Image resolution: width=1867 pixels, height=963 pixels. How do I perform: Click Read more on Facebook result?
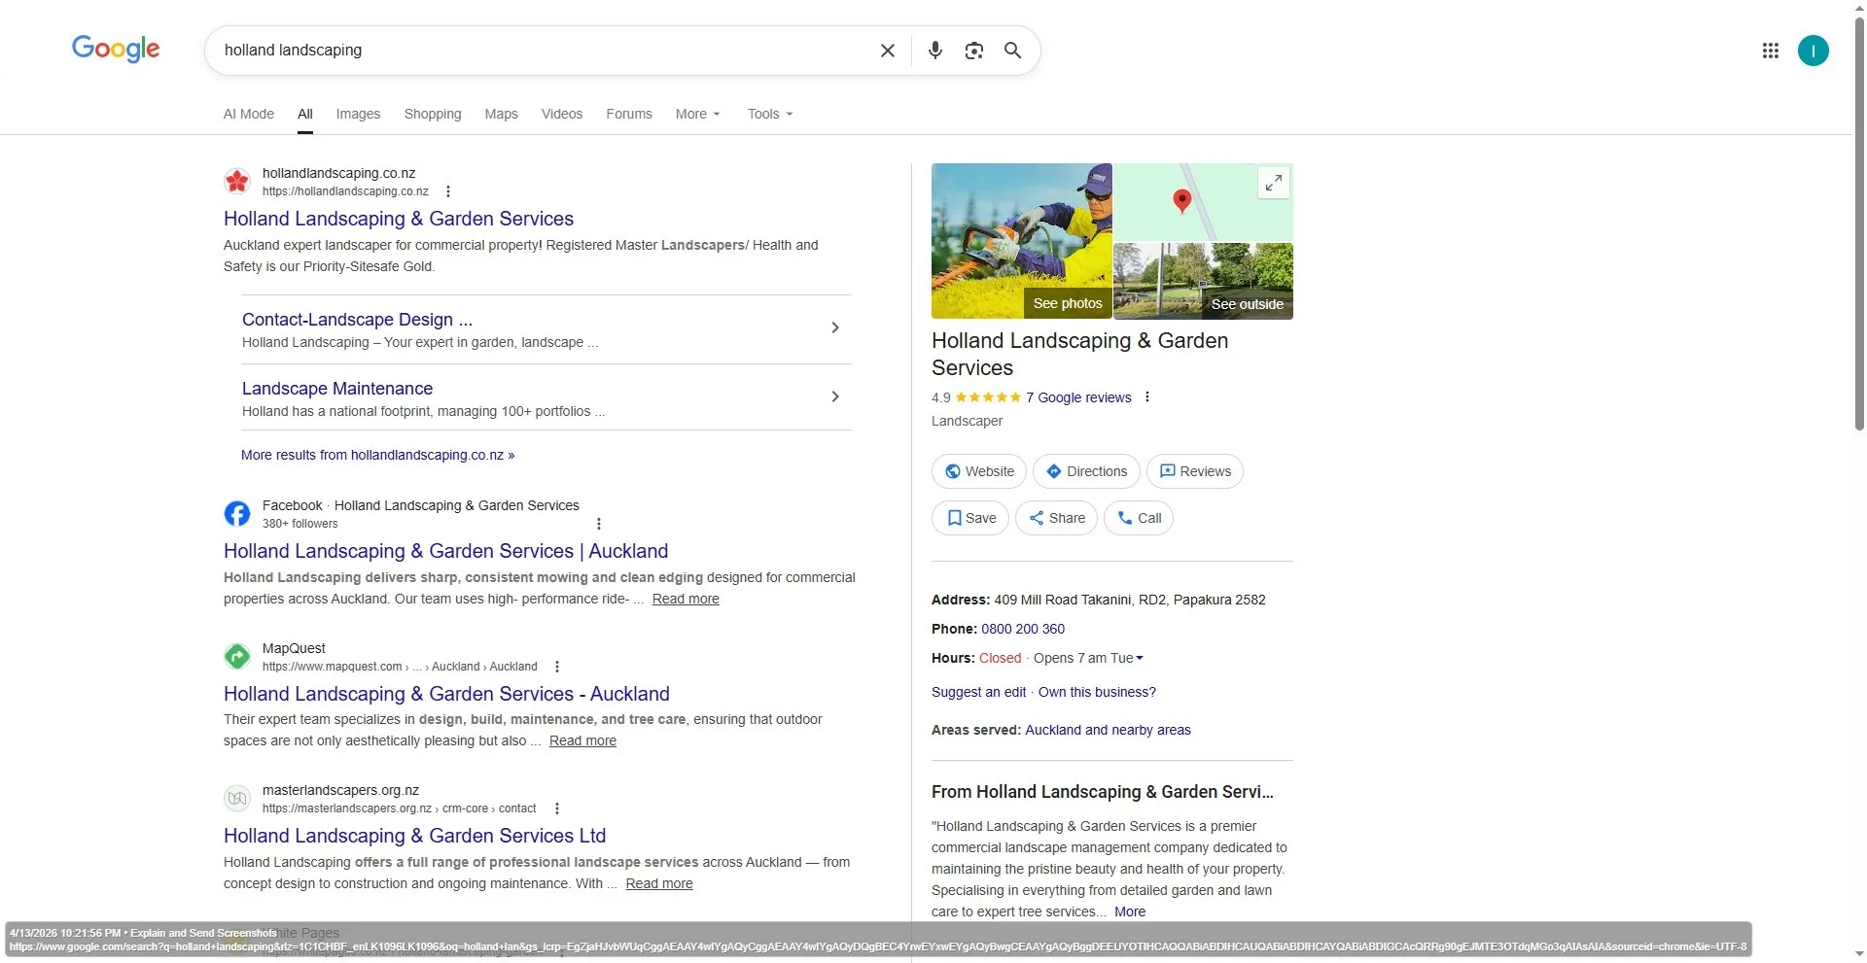click(686, 599)
